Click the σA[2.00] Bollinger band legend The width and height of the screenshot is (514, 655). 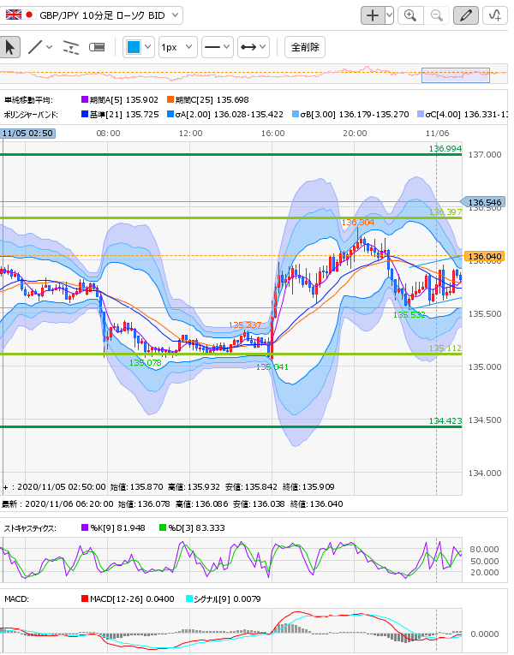pos(225,115)
